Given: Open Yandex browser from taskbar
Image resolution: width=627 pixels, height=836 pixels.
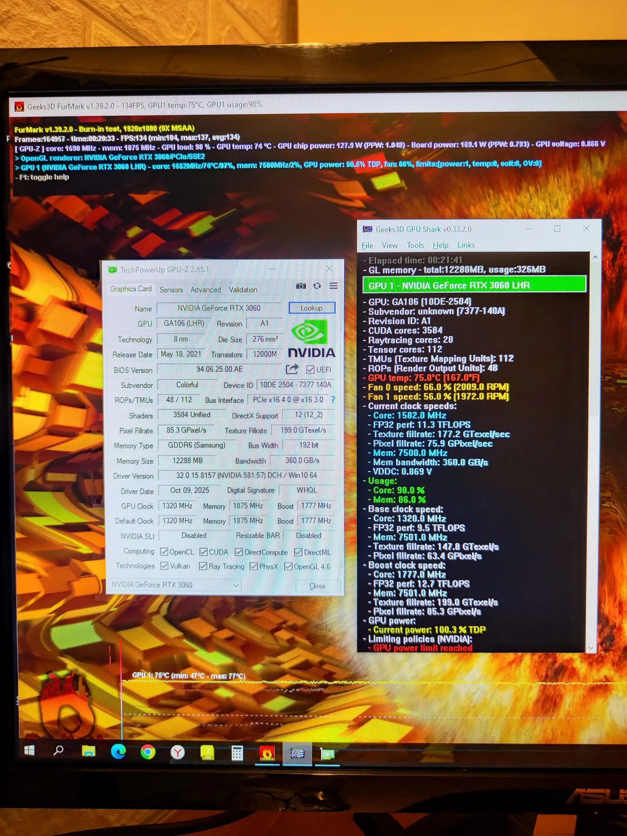Looking at the screenshot, I should (178, 752).
